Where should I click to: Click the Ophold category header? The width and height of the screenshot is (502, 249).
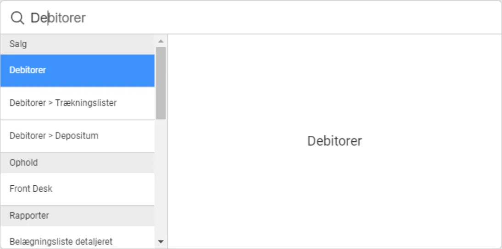point(24,163)
